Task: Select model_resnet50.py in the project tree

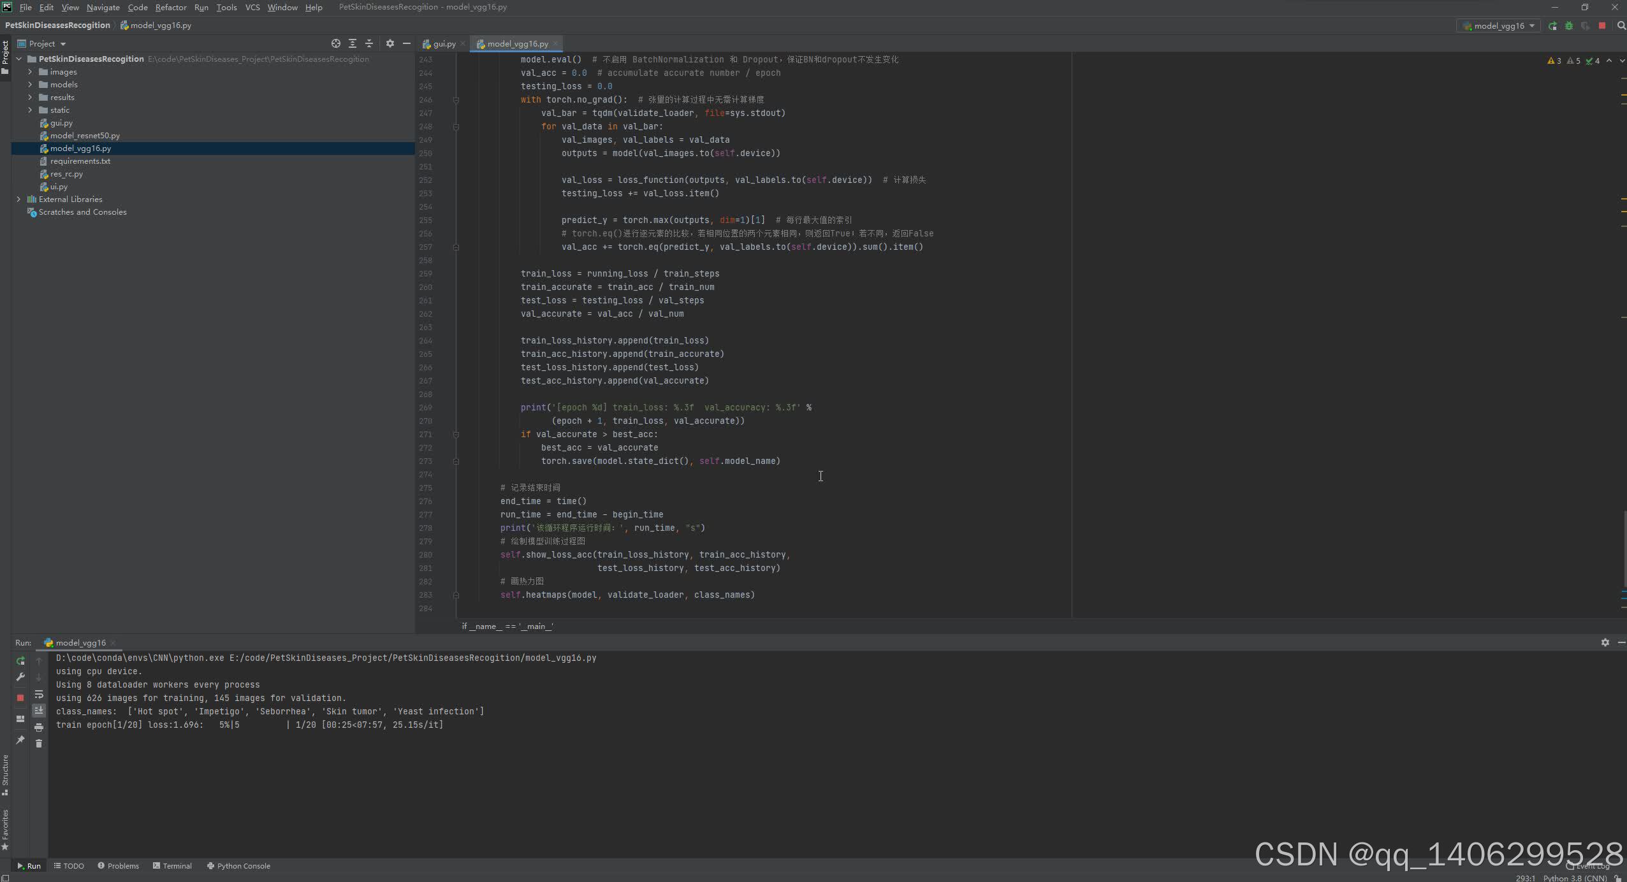Action: 85,136
